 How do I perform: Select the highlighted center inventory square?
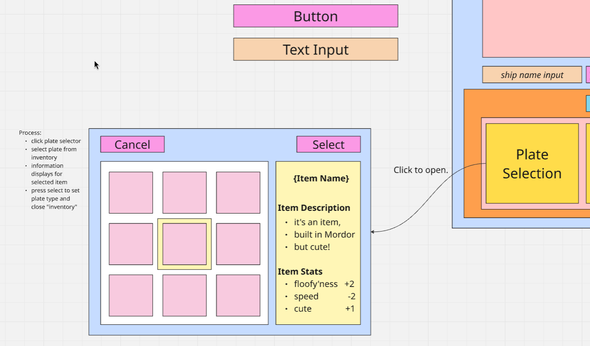point(184,244)
